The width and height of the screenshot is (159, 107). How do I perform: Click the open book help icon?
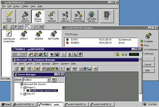(x=90, y=69)
